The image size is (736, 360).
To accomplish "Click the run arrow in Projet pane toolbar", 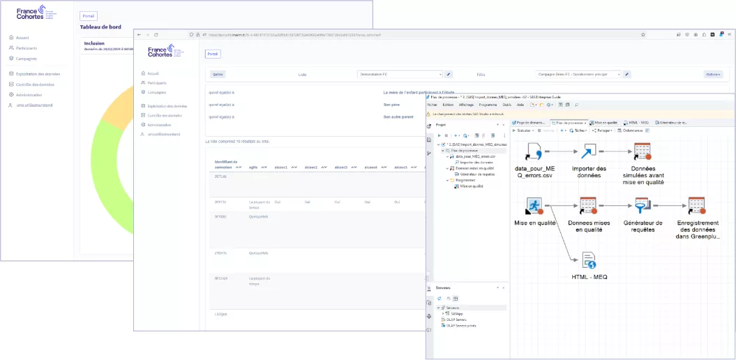I will pyautogui.click(x=440, y=135).
